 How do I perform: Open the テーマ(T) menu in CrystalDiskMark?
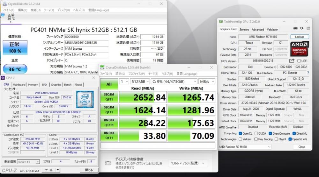coord(153,74)
